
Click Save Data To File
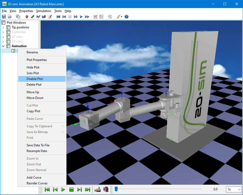point(38,145)
